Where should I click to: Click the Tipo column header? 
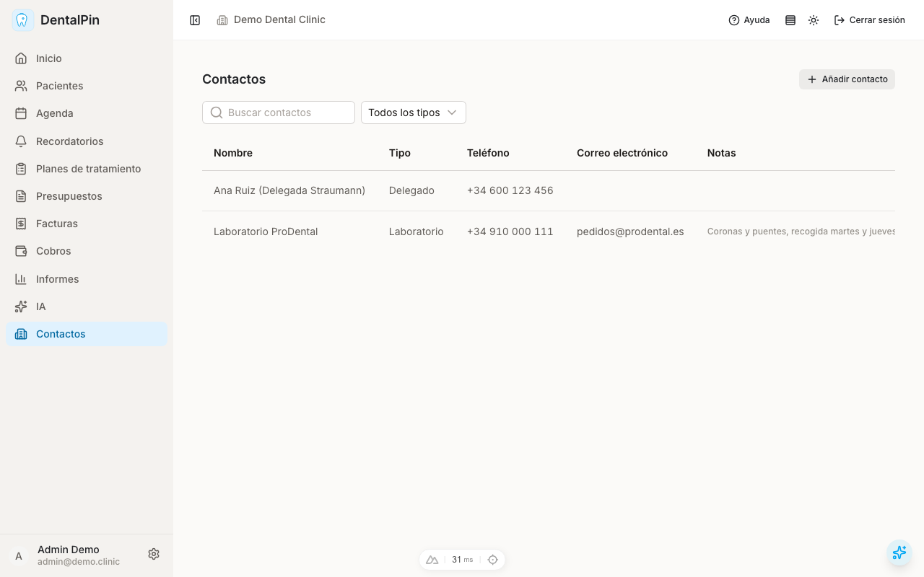[400, 153]
